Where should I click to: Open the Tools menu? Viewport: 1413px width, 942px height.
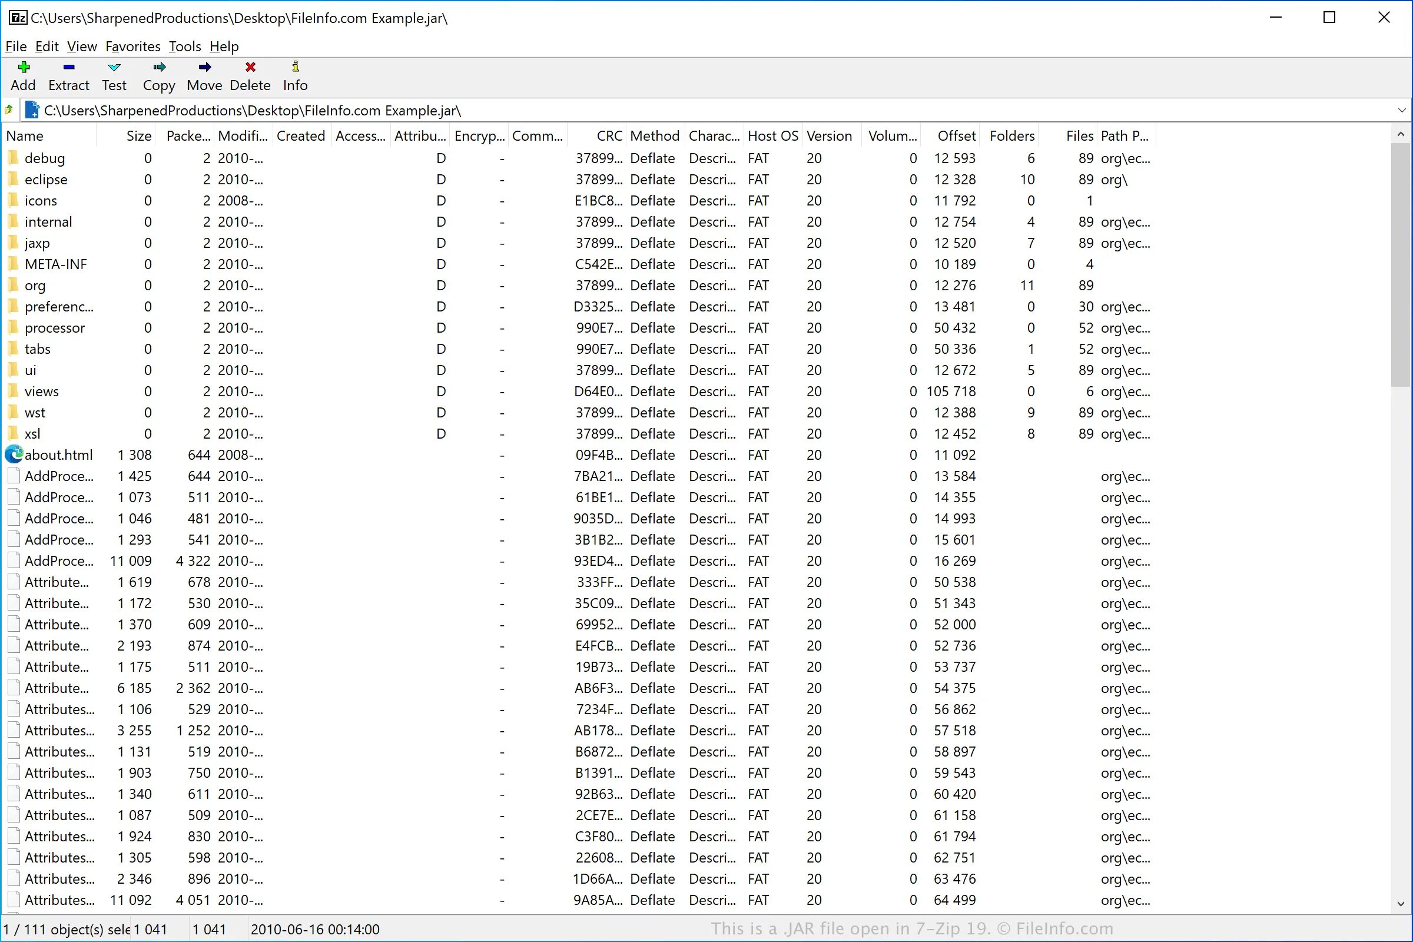point(184,47)
